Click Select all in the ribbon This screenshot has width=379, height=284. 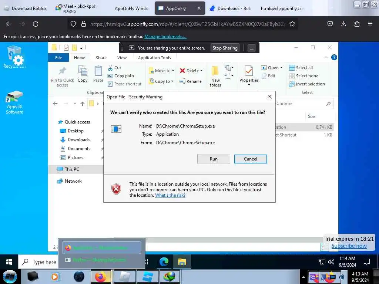coord(301,68)
